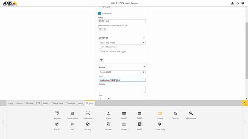Image resolution: width=248 pixels, height=139 pixels.
Task: Click the AXIS Communications logo
Action: tap(10, 3)
